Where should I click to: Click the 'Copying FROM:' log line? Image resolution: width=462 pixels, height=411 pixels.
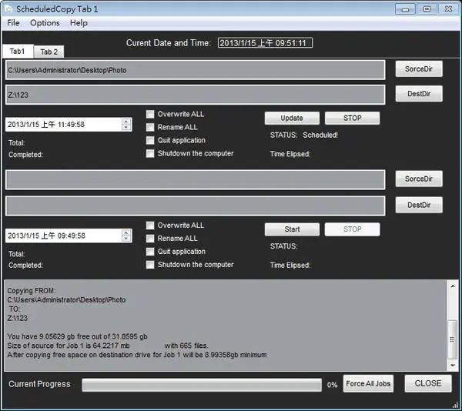32,291
